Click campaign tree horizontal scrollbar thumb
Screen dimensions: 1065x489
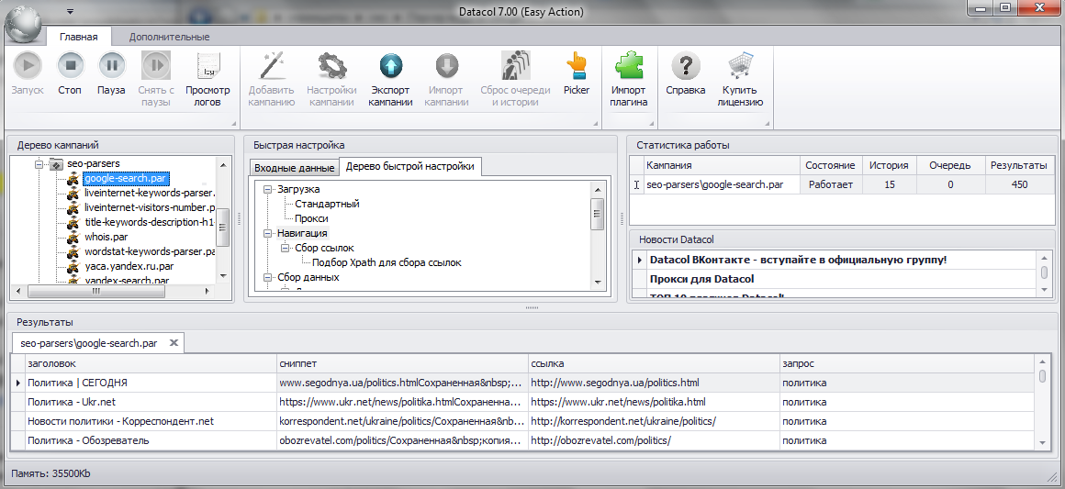click(95, 291)
